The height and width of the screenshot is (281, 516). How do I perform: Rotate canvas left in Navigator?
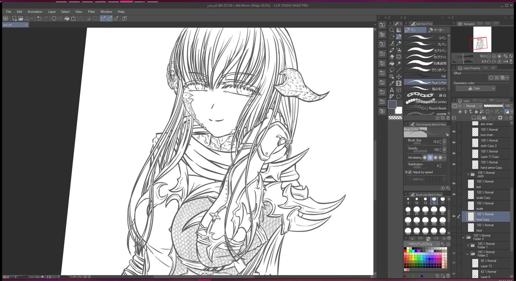coord(488,61)
